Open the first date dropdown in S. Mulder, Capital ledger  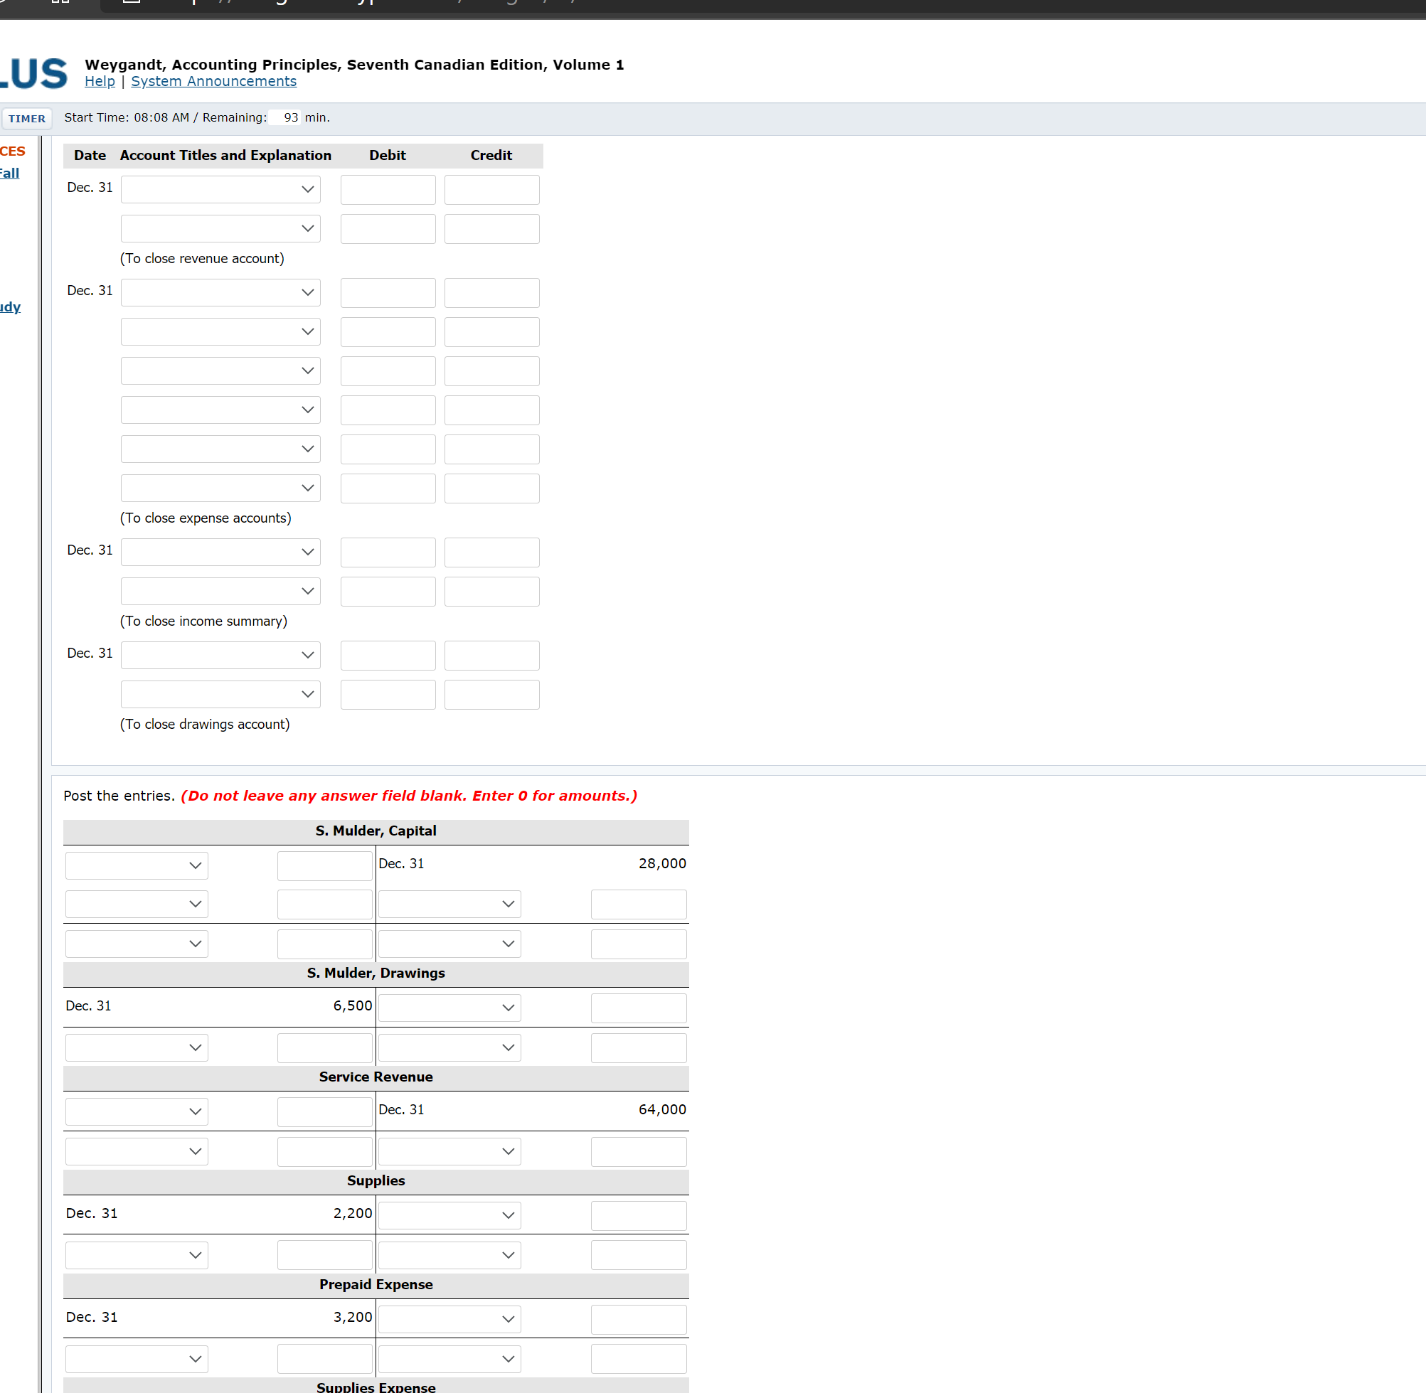click(x=136, y=865)
